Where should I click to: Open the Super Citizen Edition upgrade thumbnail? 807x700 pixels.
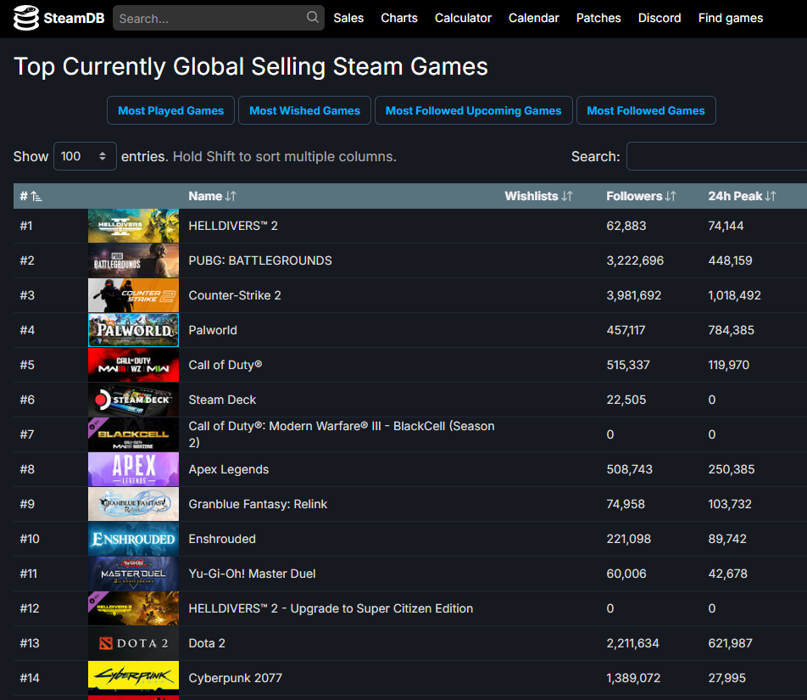tap(133, 608)
